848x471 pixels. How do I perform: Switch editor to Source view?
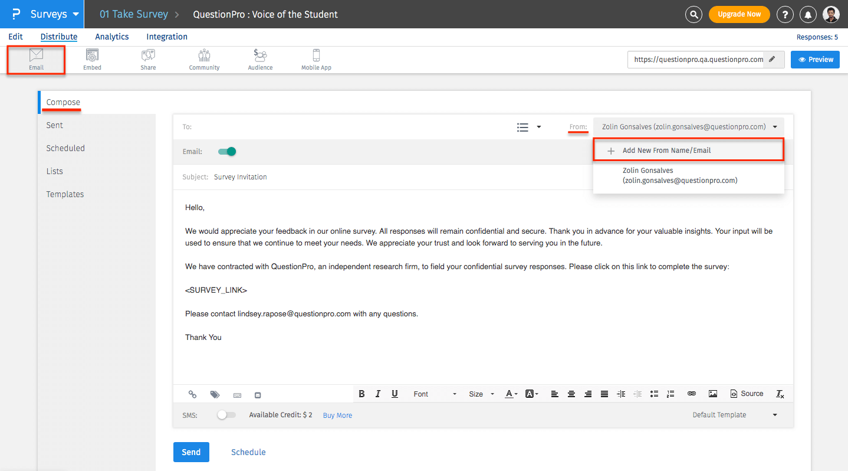pos(747,394)
